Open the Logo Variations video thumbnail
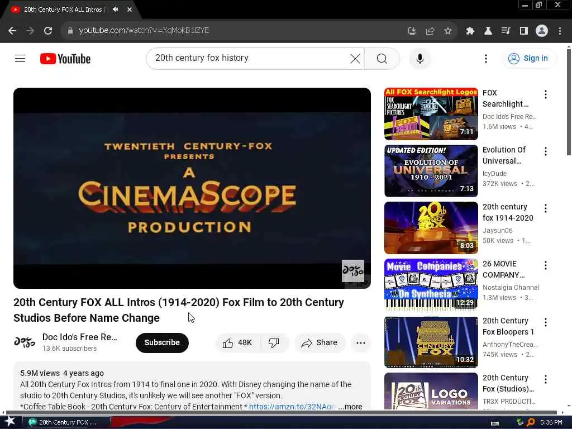The width and height of the screenshot is (572, 429). [431, 390]
